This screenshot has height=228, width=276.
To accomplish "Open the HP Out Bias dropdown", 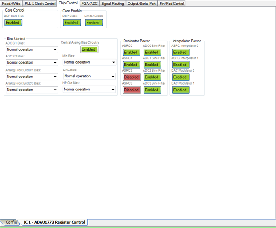I will (x=90, y=90).
